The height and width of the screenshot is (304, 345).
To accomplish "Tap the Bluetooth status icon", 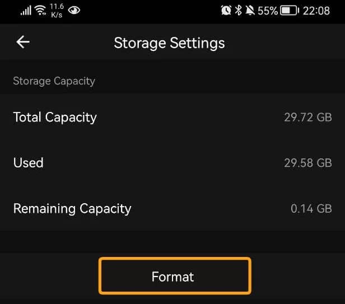I will (x=238, y=10).
